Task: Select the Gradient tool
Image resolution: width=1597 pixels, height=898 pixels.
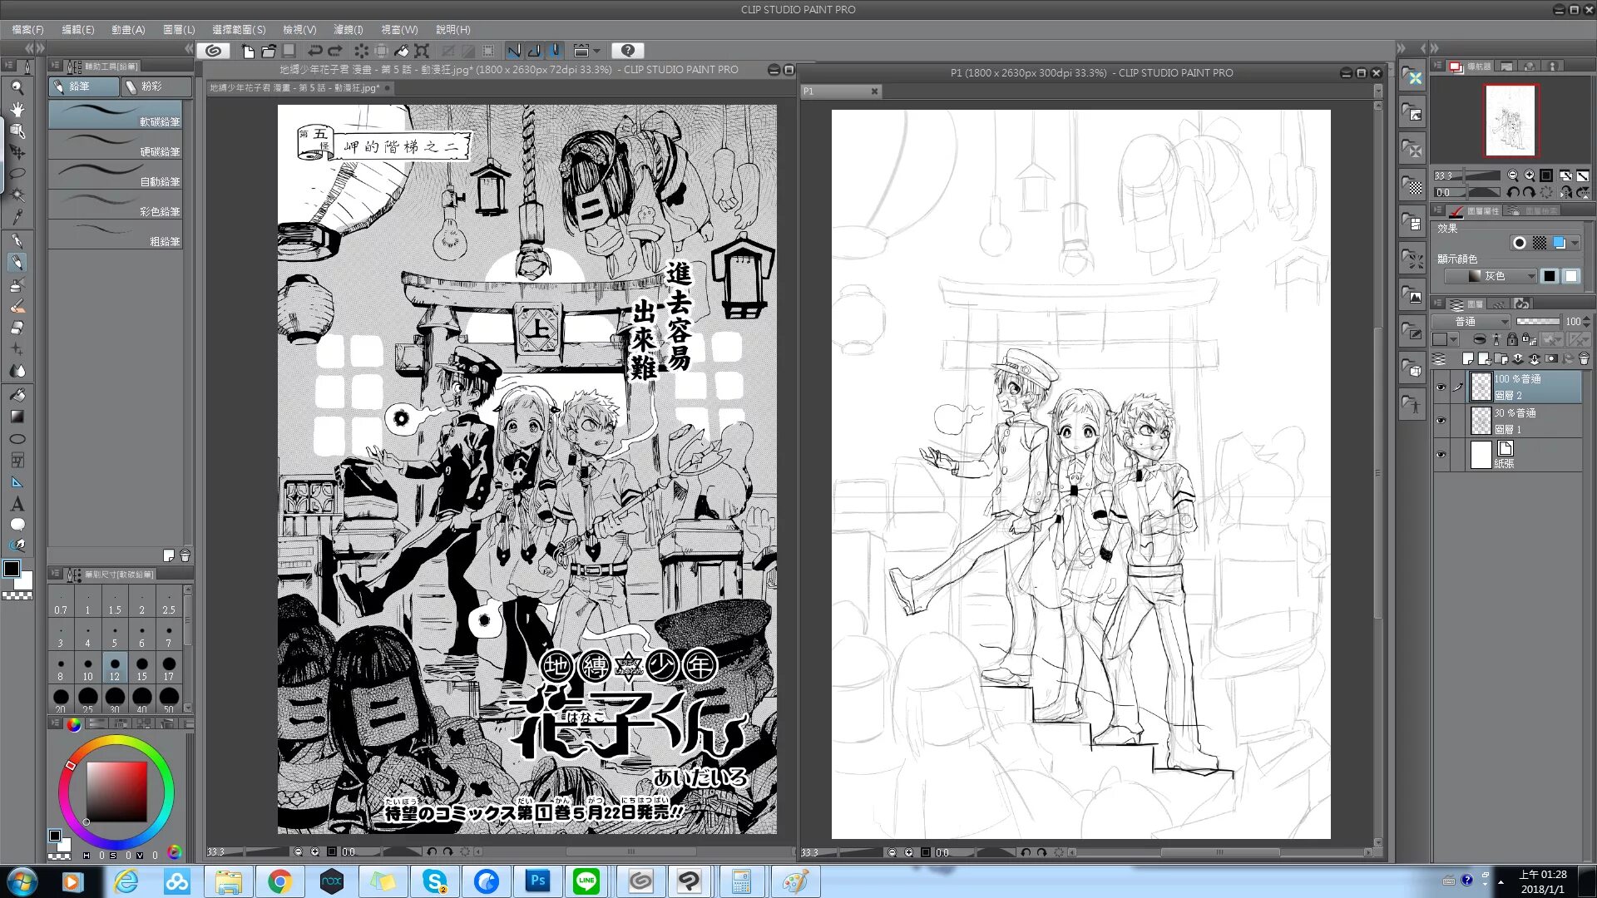Action: 17,417
